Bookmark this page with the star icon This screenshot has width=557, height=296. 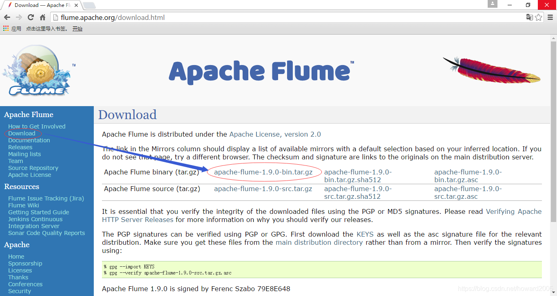(538, 17)
